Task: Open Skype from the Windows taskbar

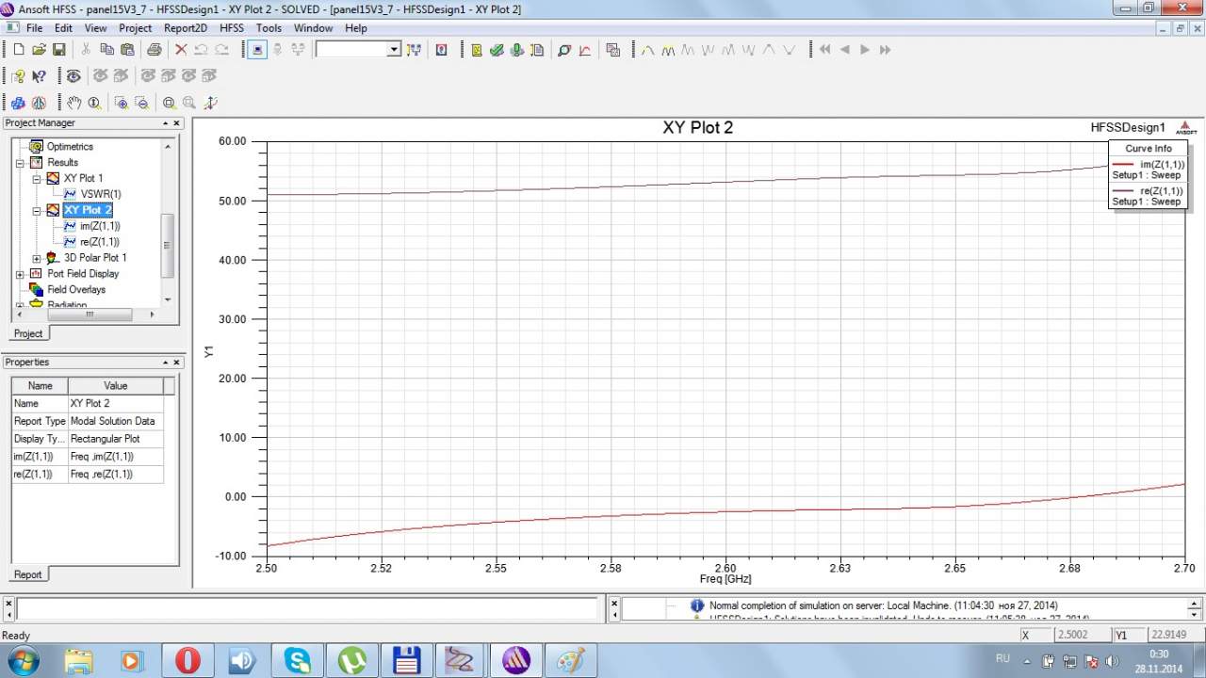Action: pyautogui.click(x=297, y=661)
